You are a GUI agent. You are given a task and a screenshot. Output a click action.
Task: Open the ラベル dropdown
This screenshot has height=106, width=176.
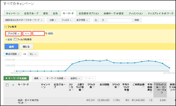click(x=89, y=78)
